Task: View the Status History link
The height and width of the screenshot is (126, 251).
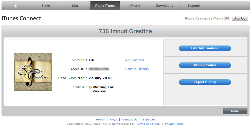Action: (x=137, y=69)
